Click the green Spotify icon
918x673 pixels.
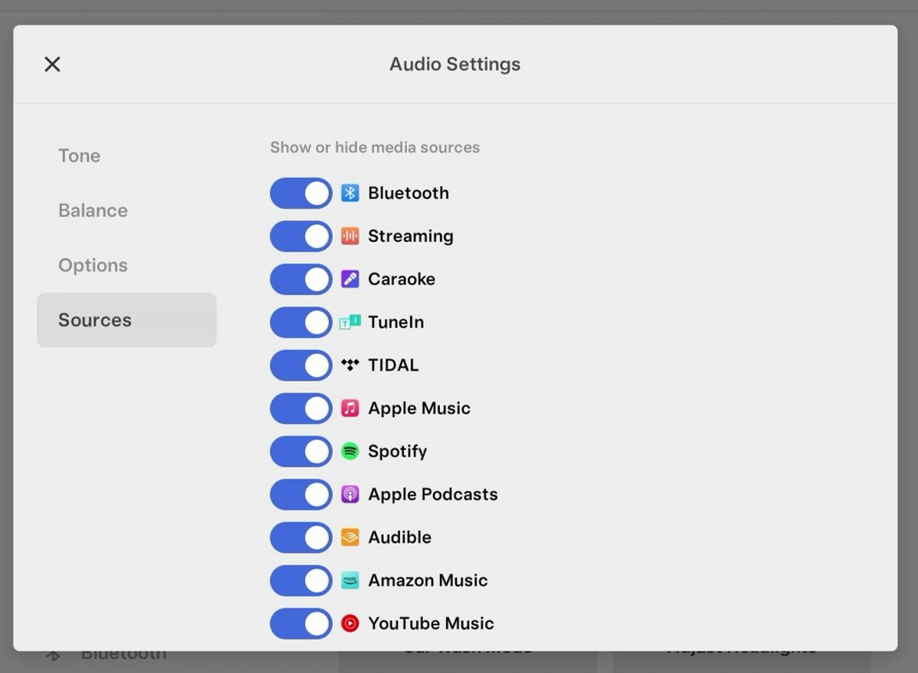click(x=350, y=451)
